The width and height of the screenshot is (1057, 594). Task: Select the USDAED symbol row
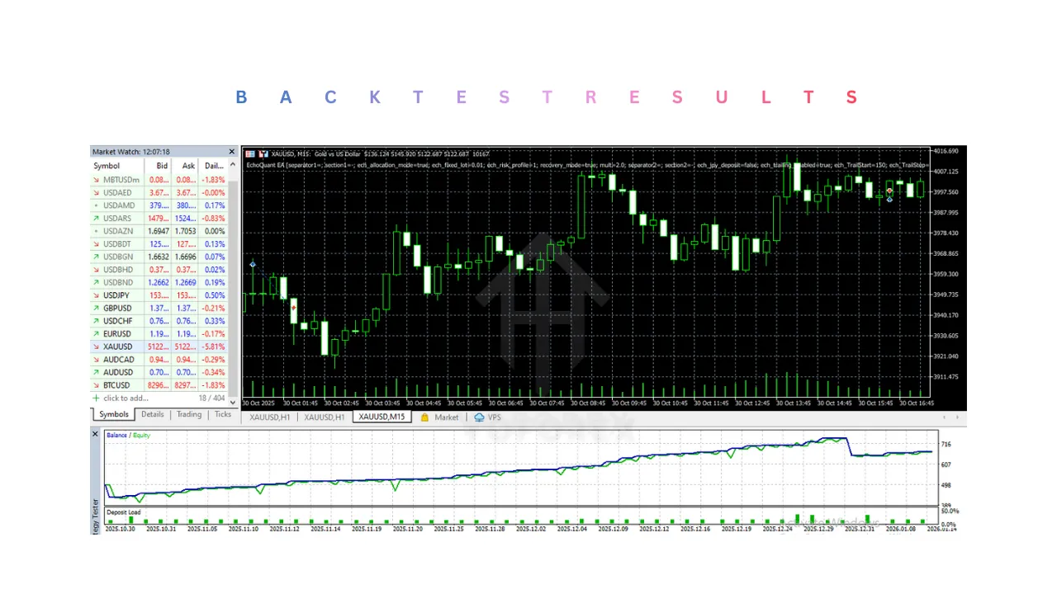[159, 192]
